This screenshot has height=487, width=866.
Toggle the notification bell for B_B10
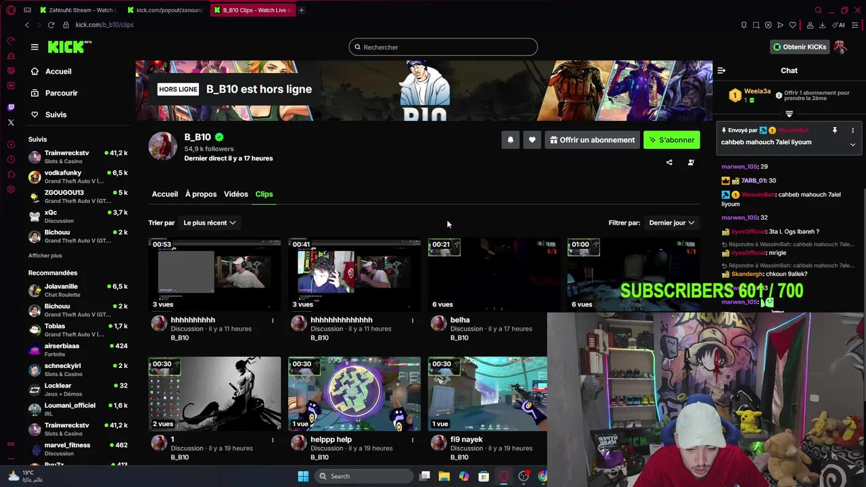coord(510,140)
